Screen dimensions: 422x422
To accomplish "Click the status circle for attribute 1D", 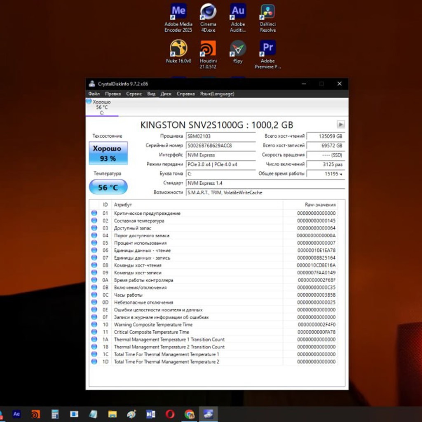I will coord(94,361).
